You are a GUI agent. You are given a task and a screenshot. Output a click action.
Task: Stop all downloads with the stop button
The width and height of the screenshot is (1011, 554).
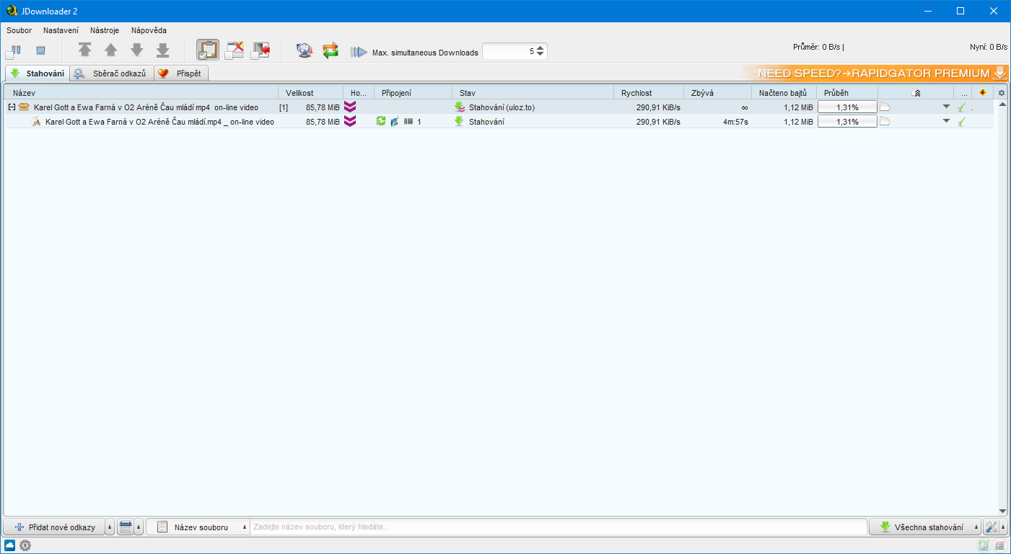point(41,50)
